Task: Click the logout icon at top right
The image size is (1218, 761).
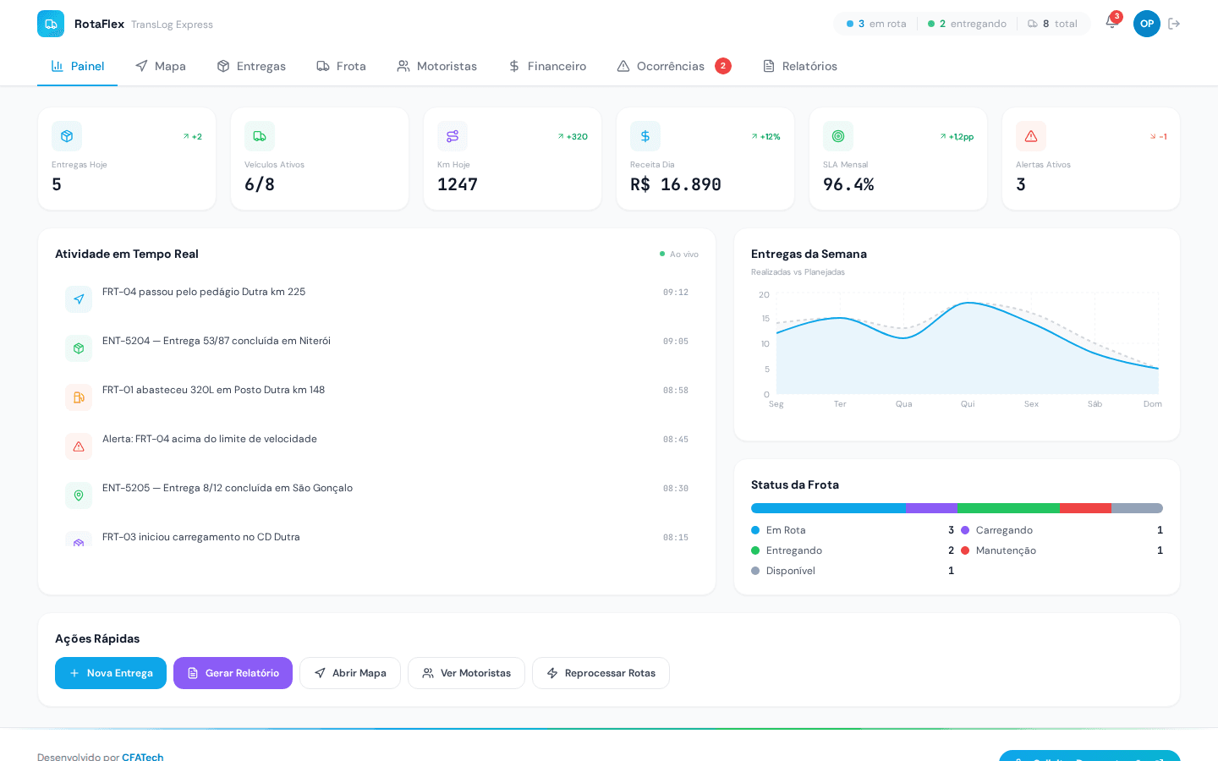Action: click(x=1174, y=24)
